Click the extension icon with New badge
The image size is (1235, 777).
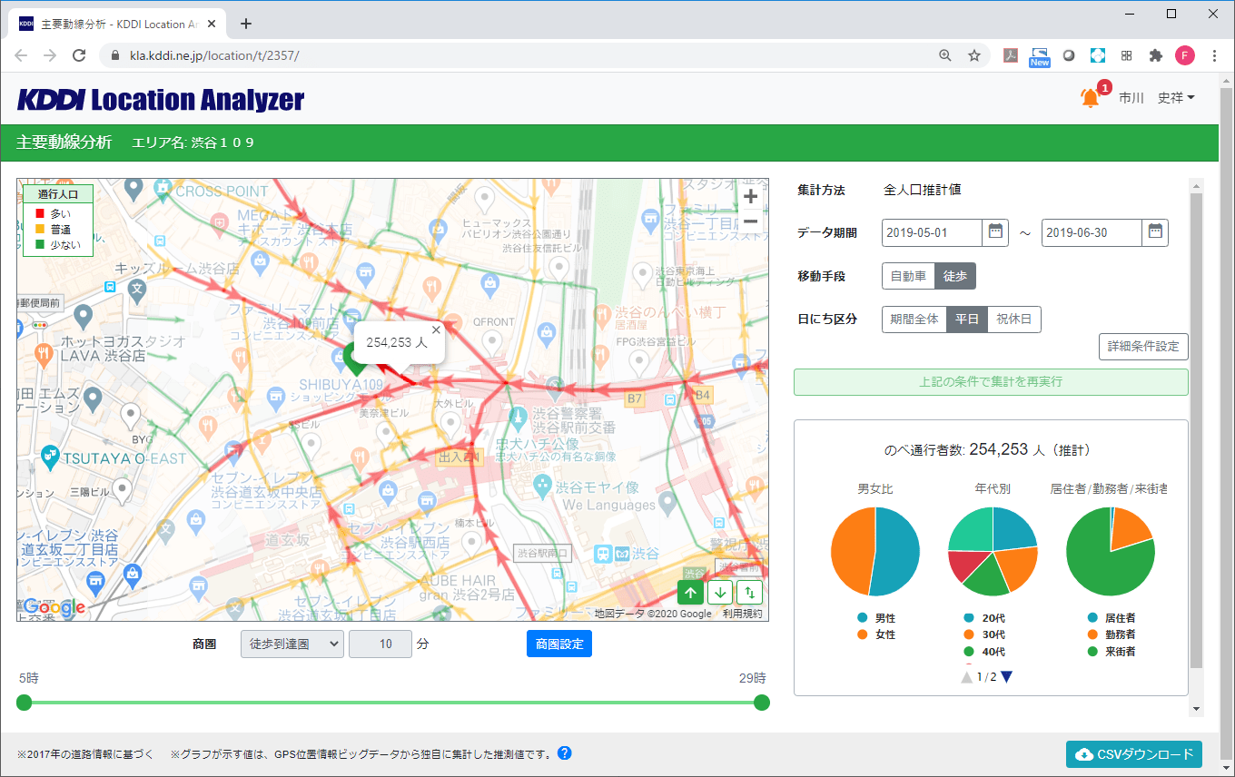pyautogui.click(x=1039, y=56)
